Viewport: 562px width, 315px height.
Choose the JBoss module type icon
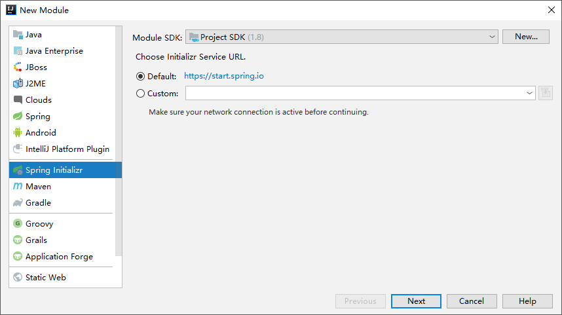[x=18, y=67]
